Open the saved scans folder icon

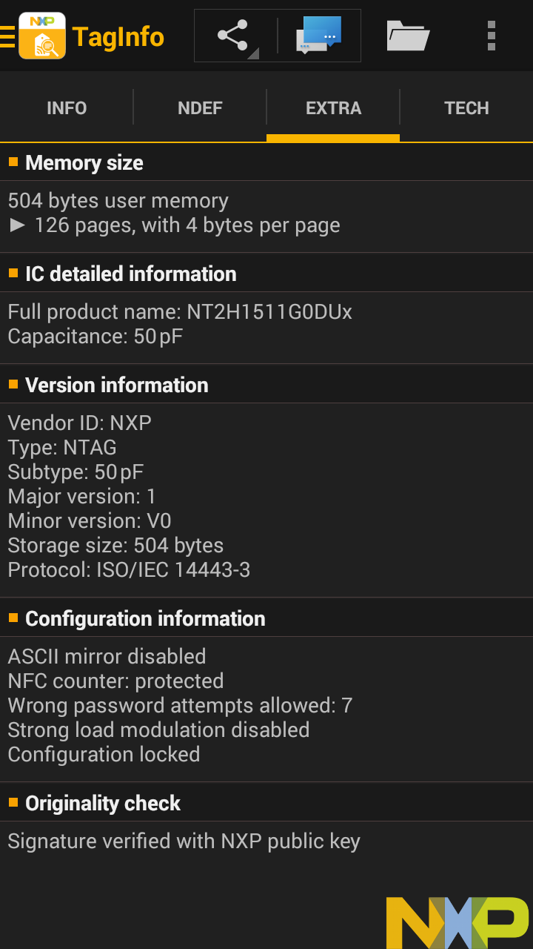click(408, 36)
